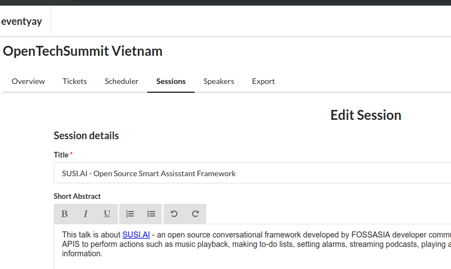The width and height of the screenshot is (451, 269).
Task: Toggle bold formatting in Short Abstract editor
Action: (64, 214)
